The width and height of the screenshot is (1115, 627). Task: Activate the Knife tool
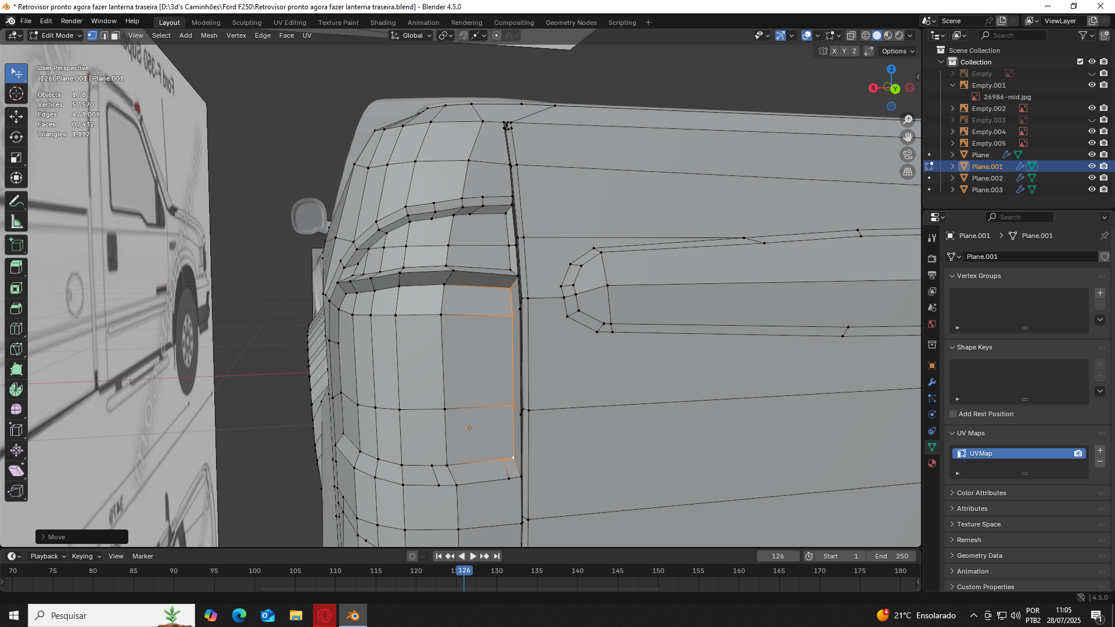click(16, 349)
